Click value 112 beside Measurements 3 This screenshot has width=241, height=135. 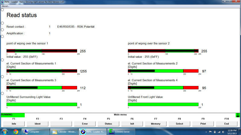(x=83, y=88)
